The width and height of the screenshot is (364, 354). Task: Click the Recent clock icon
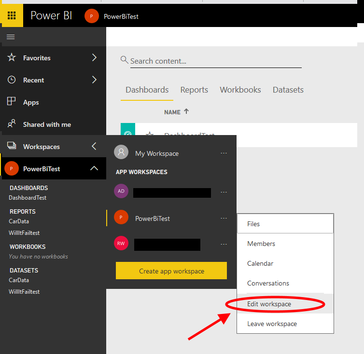point(12,80)
